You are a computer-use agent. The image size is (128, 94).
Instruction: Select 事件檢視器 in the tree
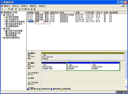(x=13, y=17)
